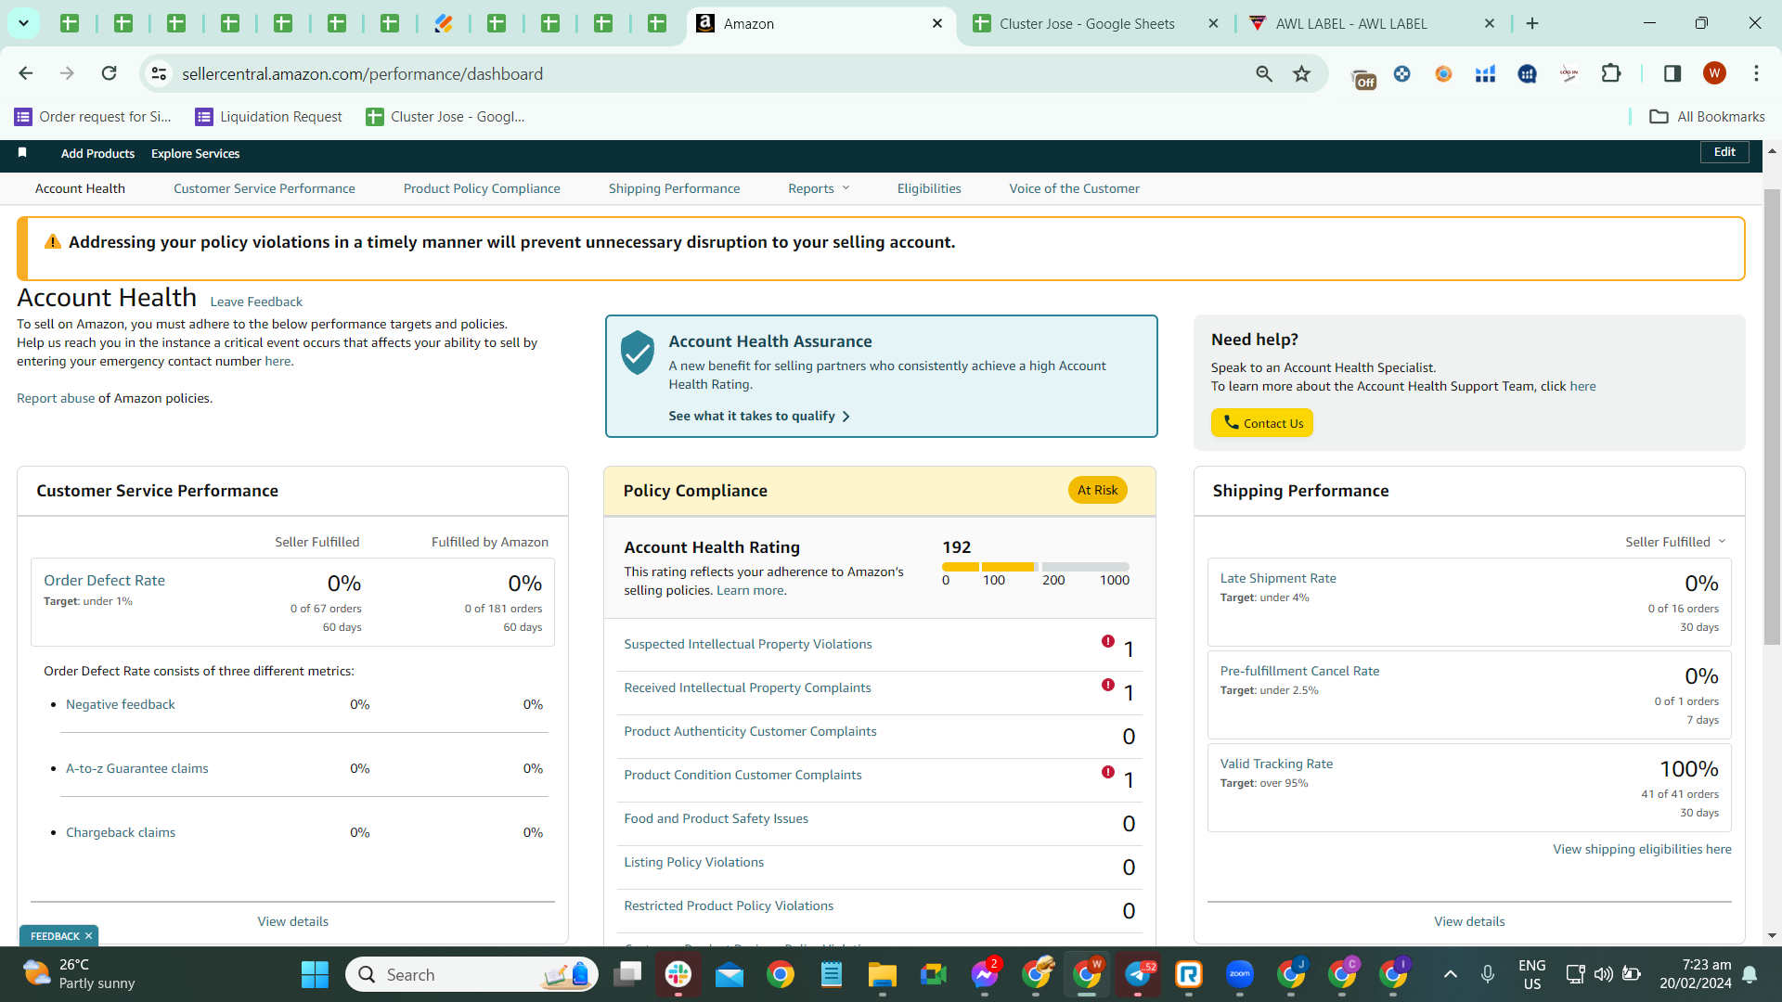The width and height of the screenshot is (1782, 1002).
Task: Click the Leave Feedback link
Action: [x=256, y=302]
